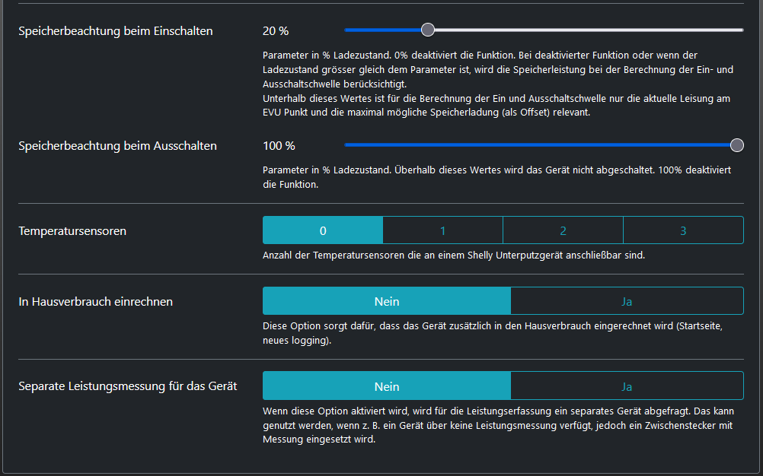Viewport: 763px width, 476px height.
Task: Click the blue track of the Ausschalten slider
Action: [533, 145]
